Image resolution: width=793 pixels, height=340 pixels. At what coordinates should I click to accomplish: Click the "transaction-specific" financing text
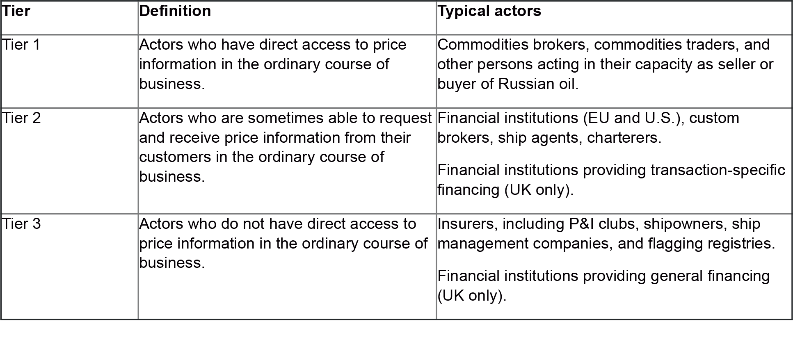point(718,170)
